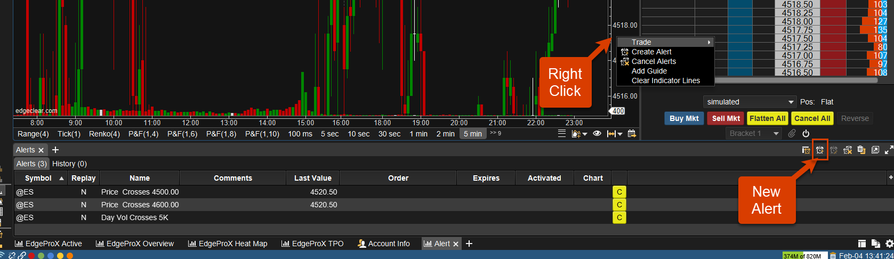894x259 pixels.
Task: Switch to the History (0) tab
Action: click(x=69, y=164)
